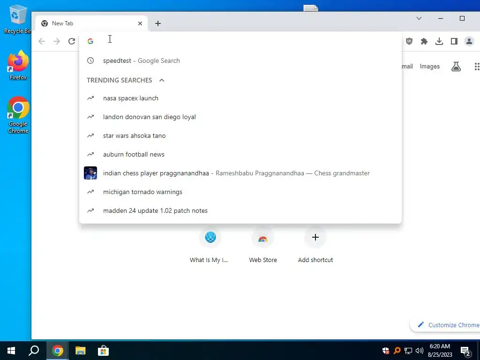Click the taskbar clock showing 6:20 AM
480x360 pixels.
tap(440, 351)
